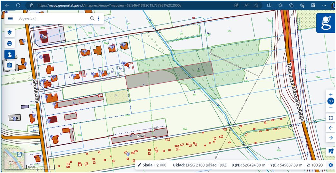Open the browser Favorites list icon

click(280, 5)
